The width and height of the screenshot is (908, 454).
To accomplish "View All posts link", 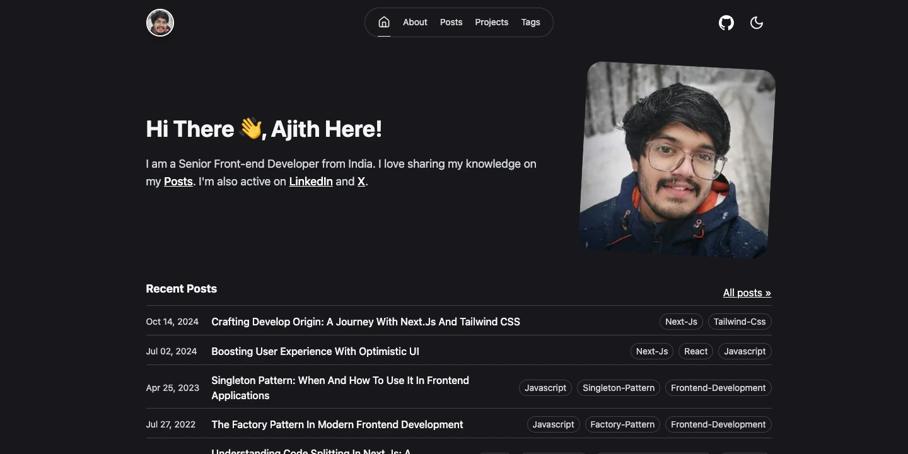I will 747,293.
